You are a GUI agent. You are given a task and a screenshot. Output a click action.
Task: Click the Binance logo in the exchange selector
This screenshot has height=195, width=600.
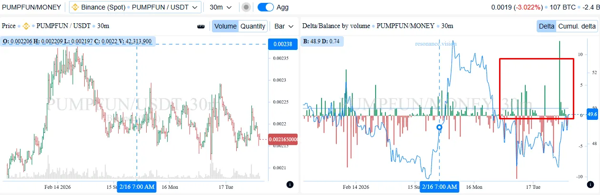click(x=75, y=7)
